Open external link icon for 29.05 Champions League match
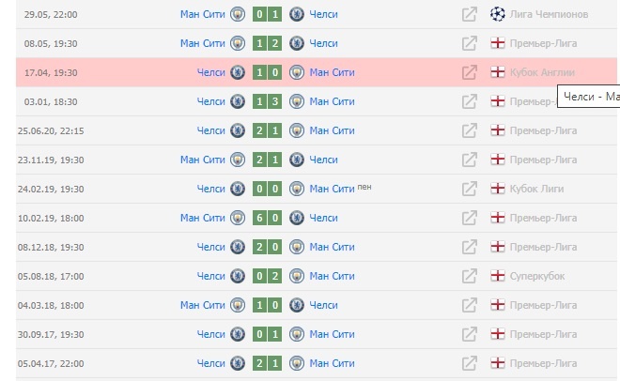Image resolution: width=620 pixels, height=381 pixels. (x=470, y=15)
